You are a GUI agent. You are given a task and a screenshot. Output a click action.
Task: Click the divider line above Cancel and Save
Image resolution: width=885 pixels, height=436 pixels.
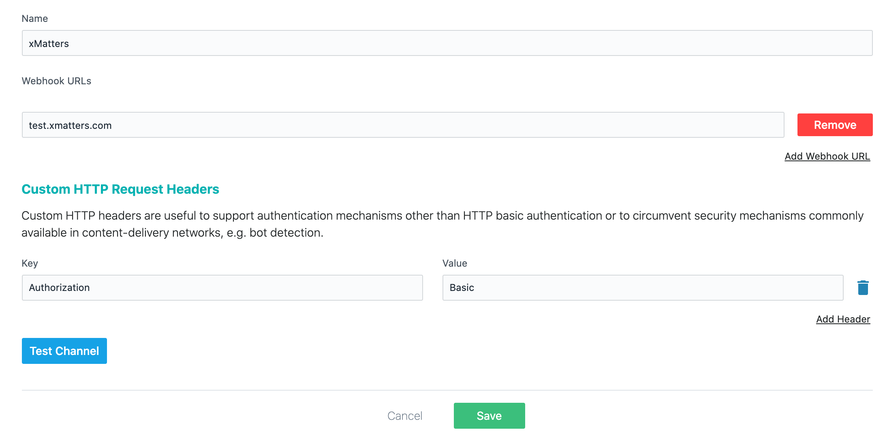pyautogui.click(x=447, y=390)
